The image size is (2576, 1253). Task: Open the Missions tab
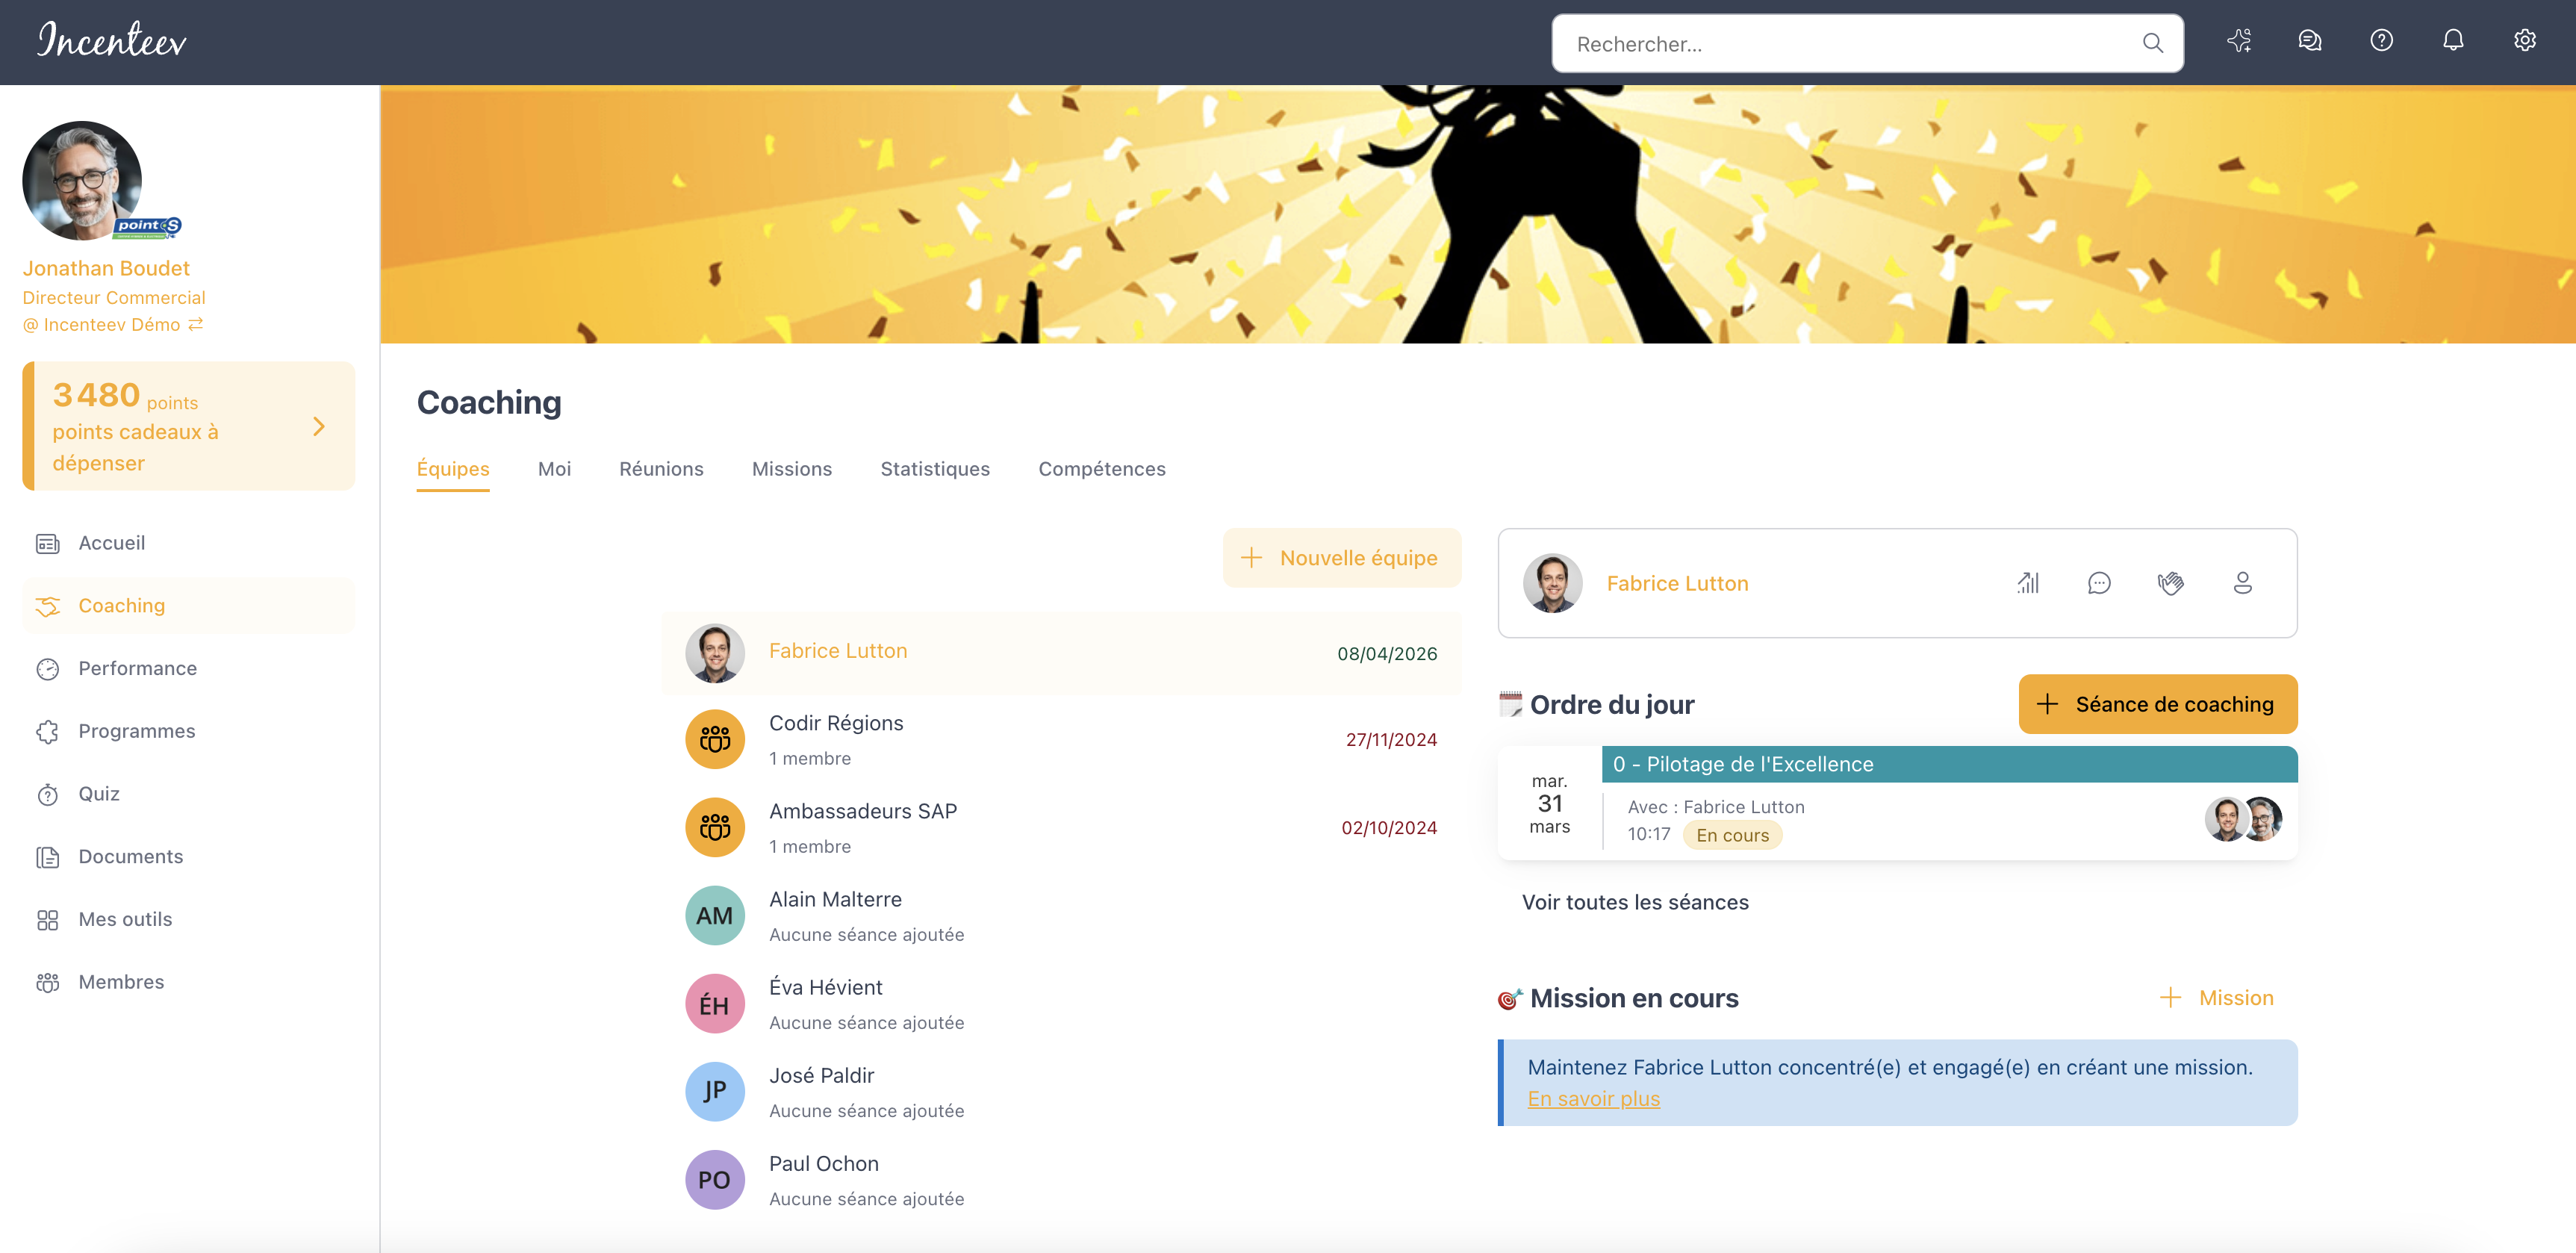point(791,469)
